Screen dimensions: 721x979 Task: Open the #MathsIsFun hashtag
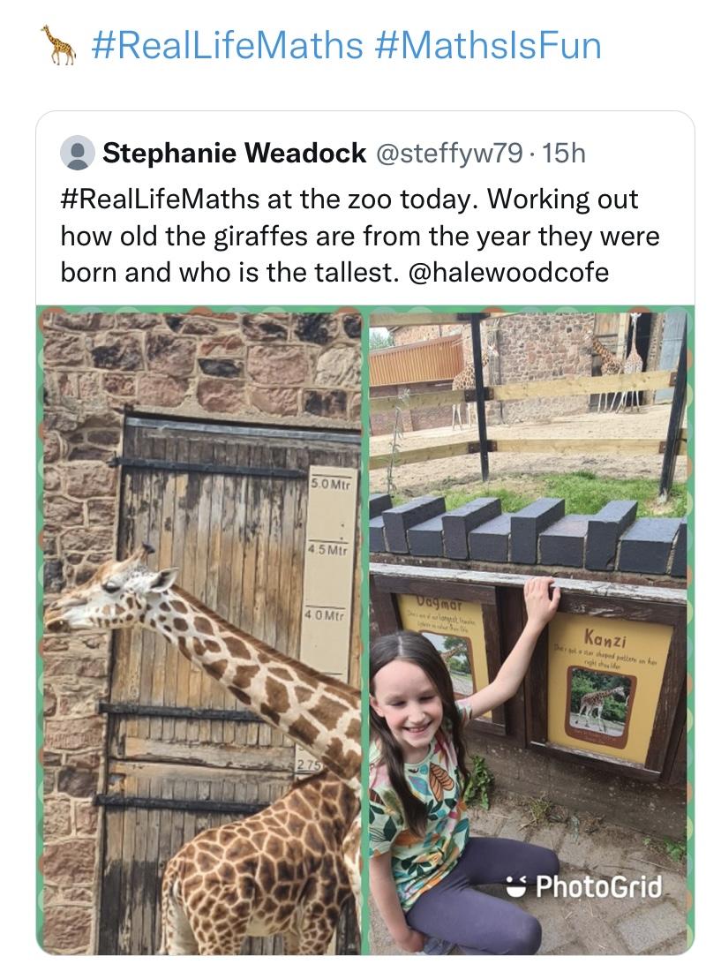(x=487, y=45)
